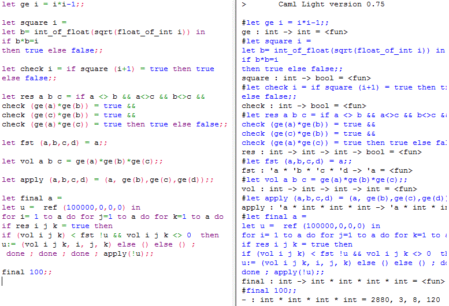Viewport: 449px width, 306px height.
Task: Click the '>' prompt at top of right pane
Action: click(244, 5)
